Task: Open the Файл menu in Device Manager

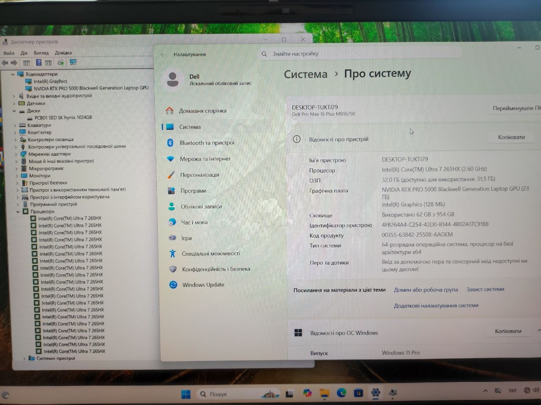Action: pos(9,53)
